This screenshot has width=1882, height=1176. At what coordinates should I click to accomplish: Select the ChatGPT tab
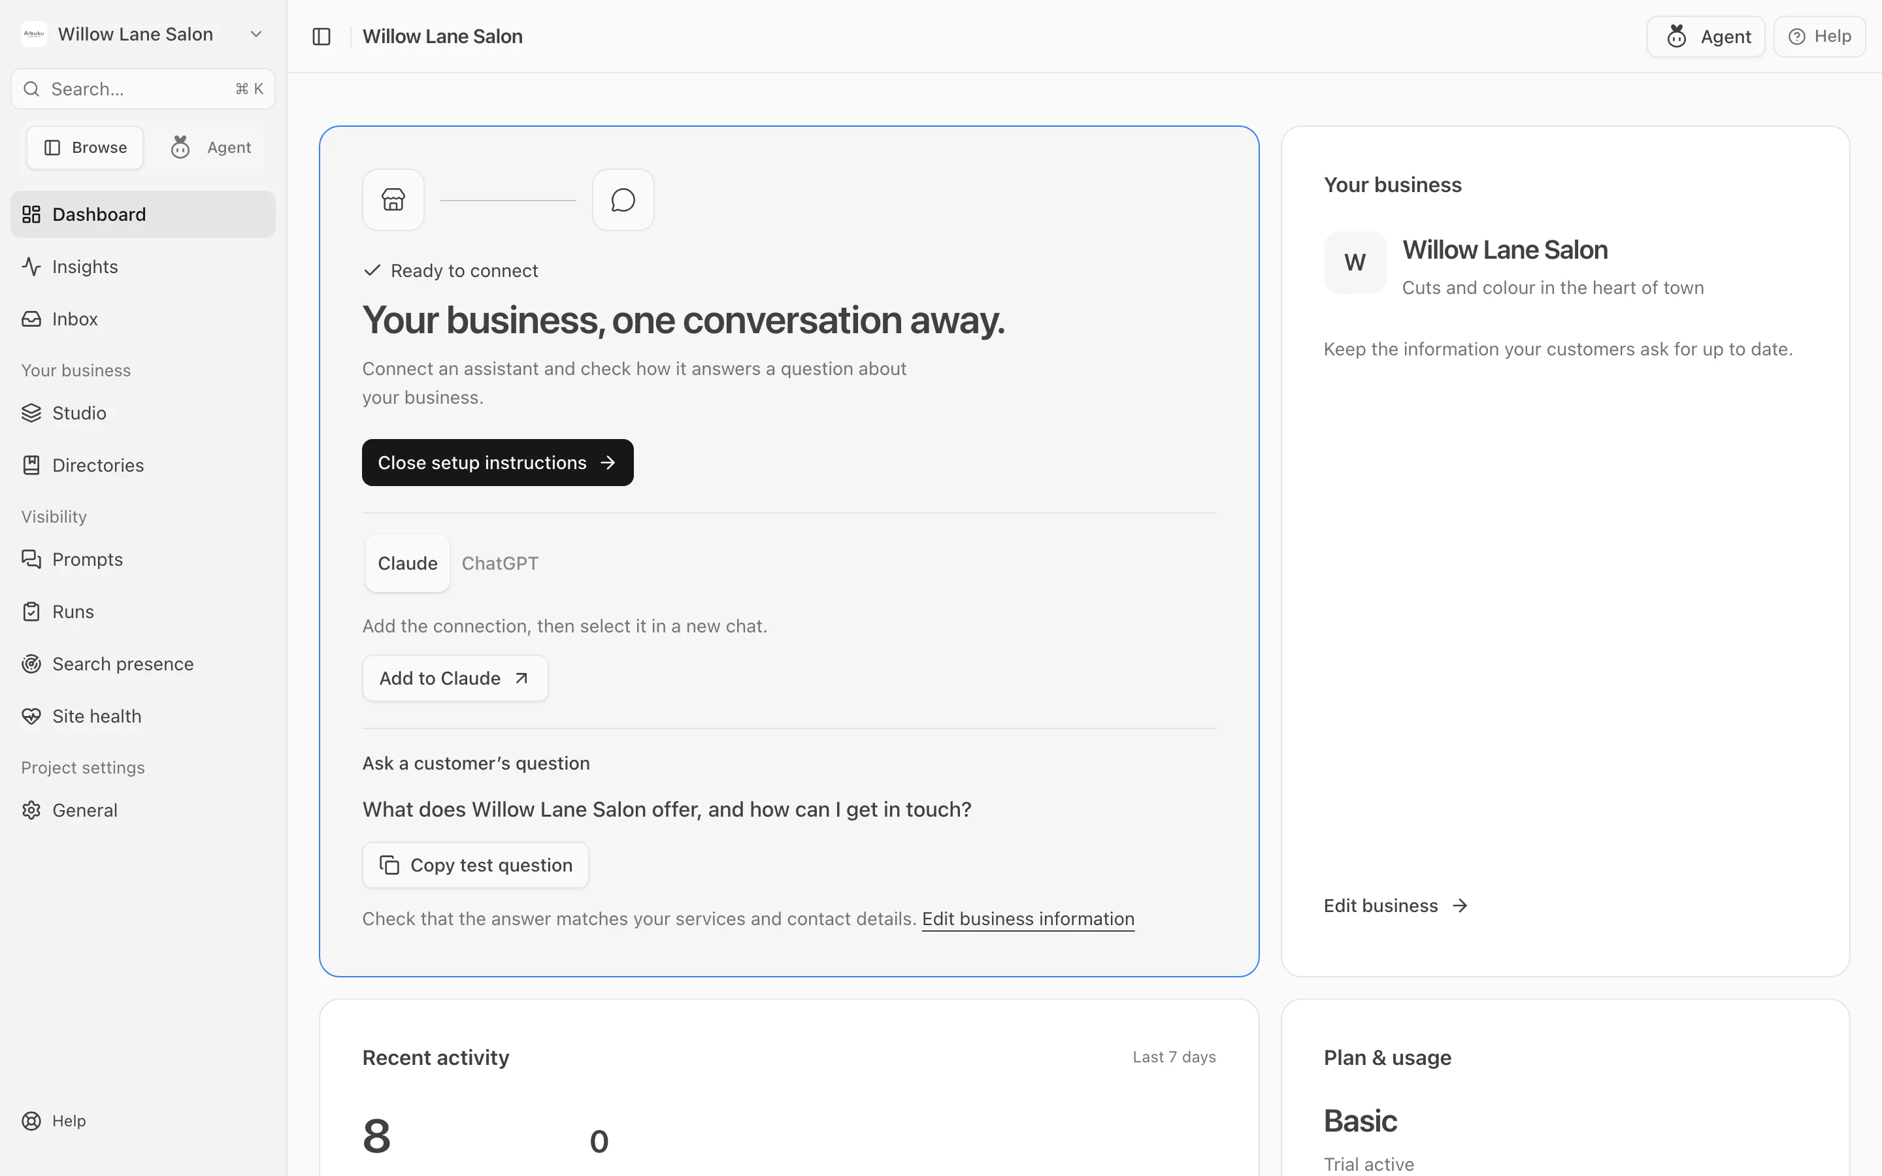(x=500, y=563)
